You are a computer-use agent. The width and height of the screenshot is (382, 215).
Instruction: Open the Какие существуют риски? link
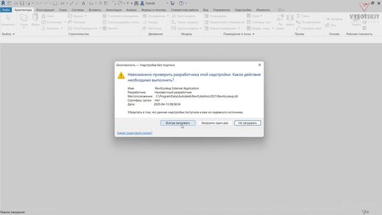(135, 133)
